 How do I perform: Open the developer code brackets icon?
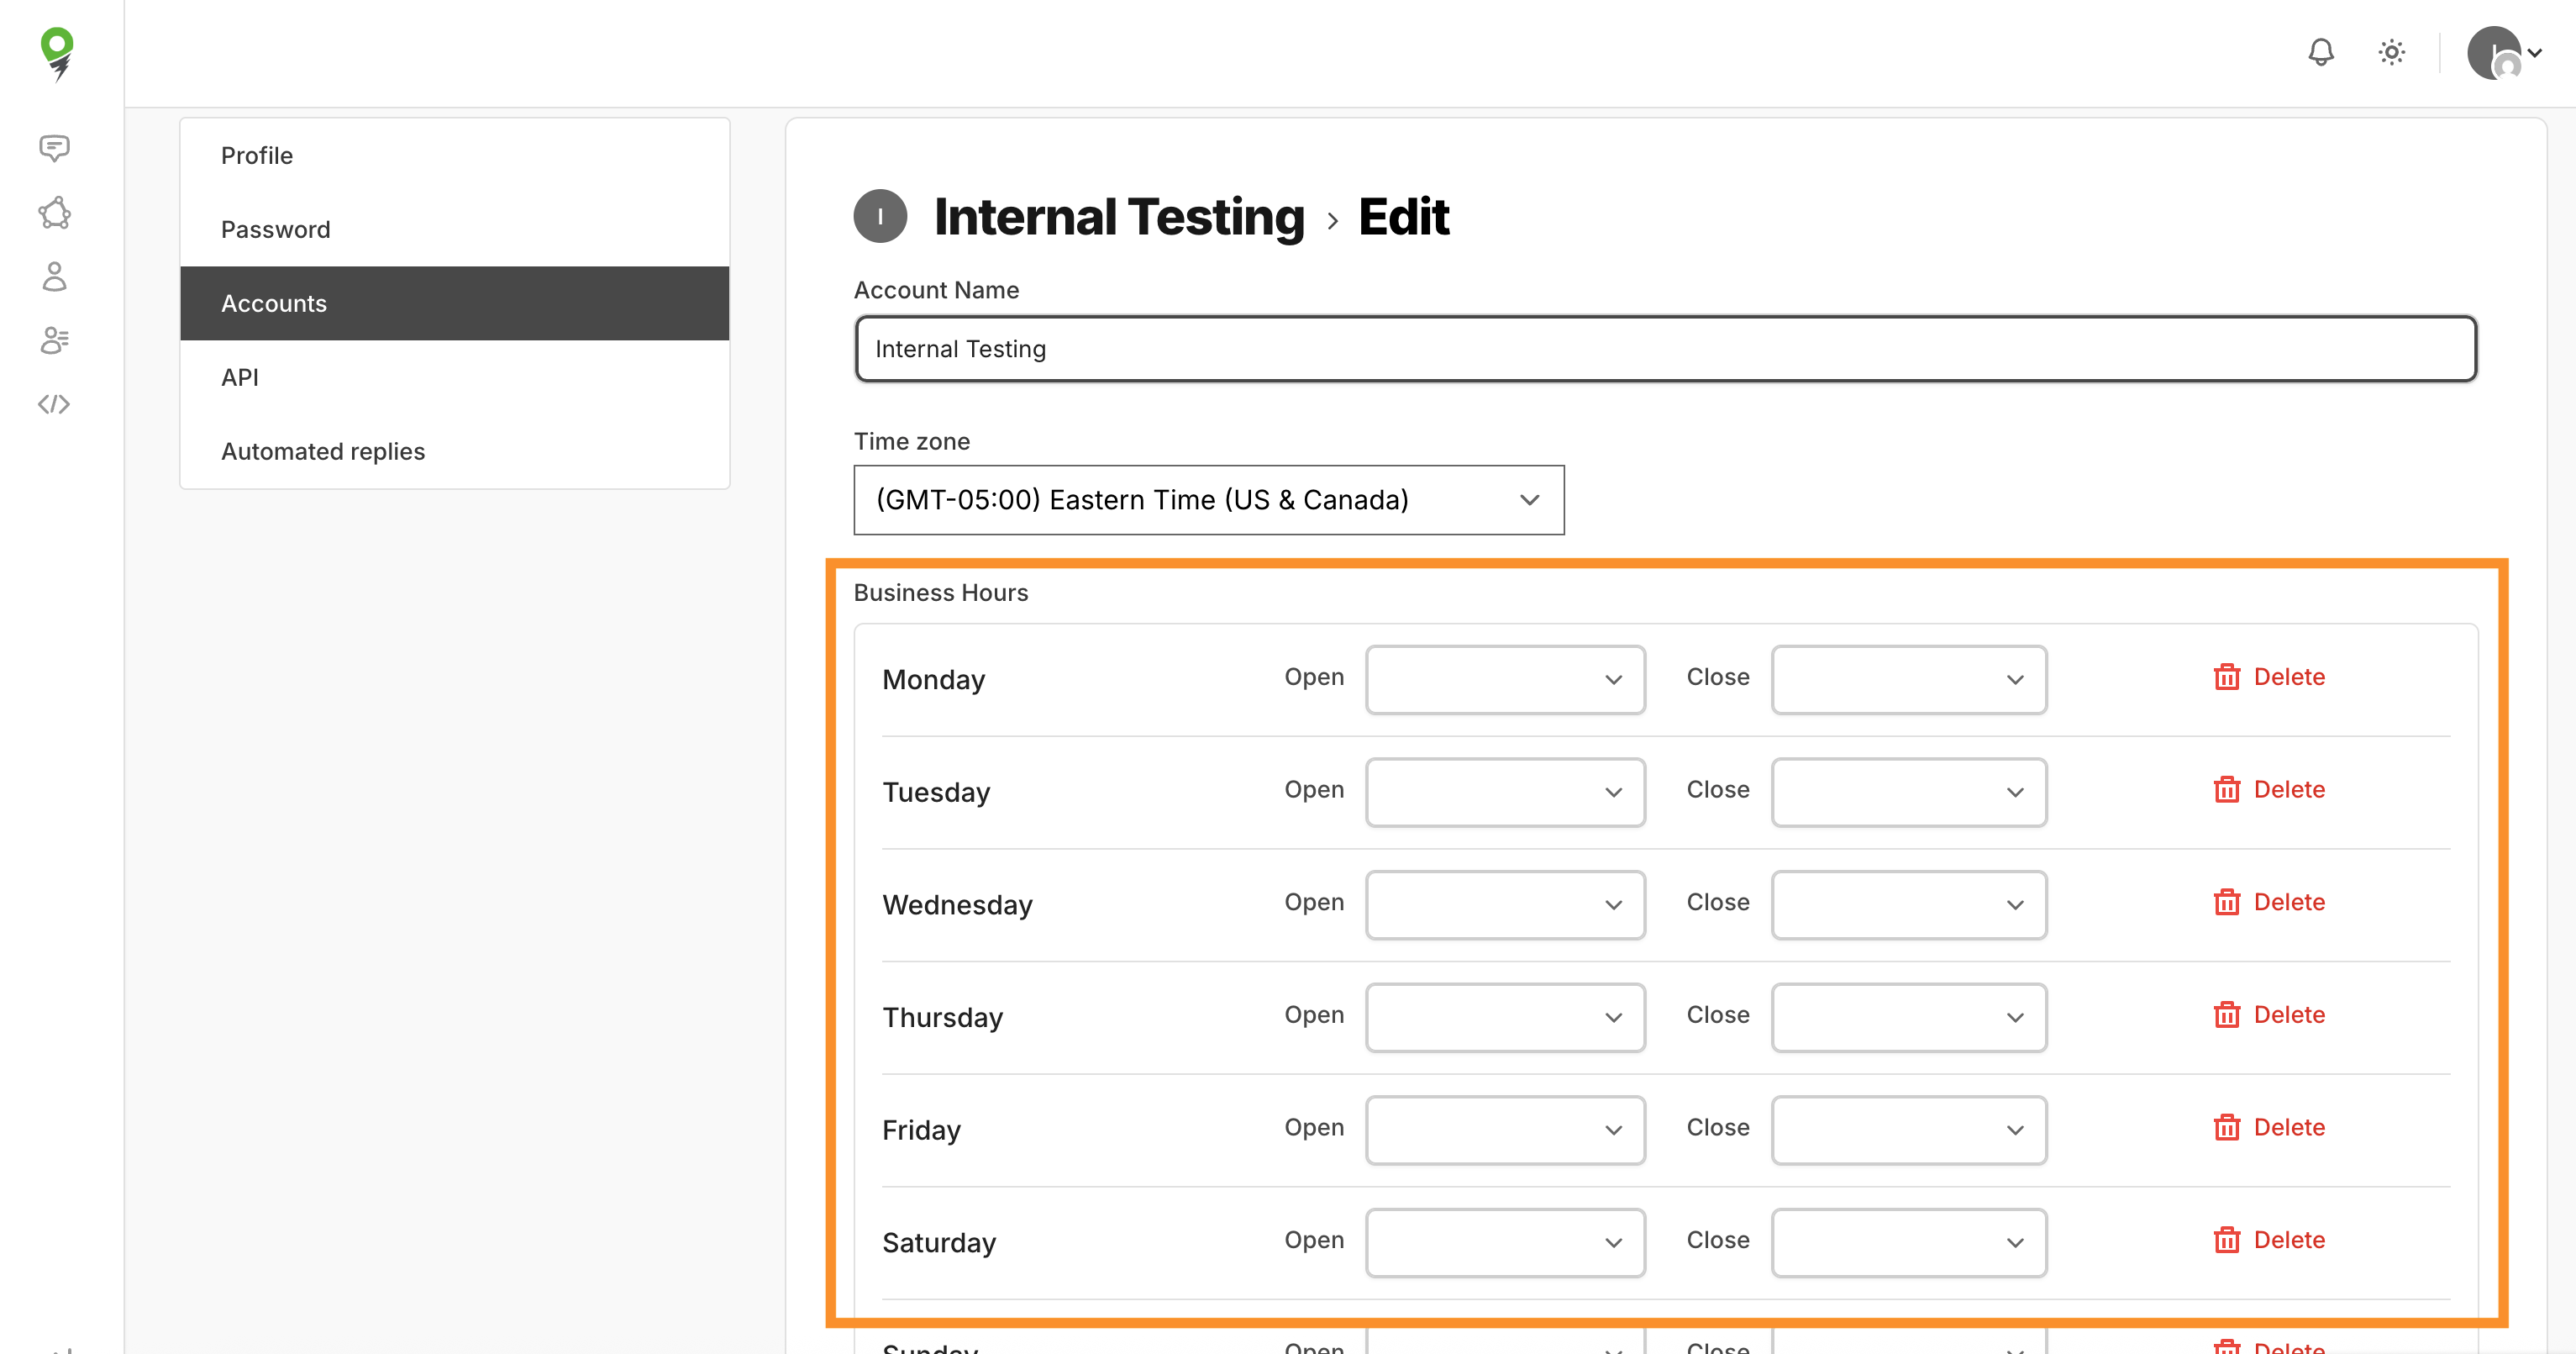[x=54, y=404]
